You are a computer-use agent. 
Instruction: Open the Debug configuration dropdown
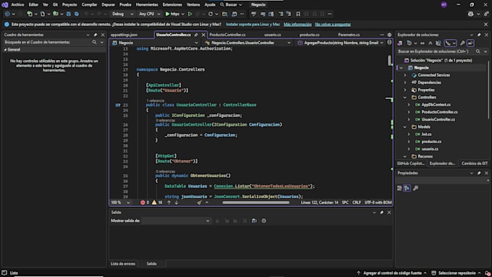tap(123, 14)
